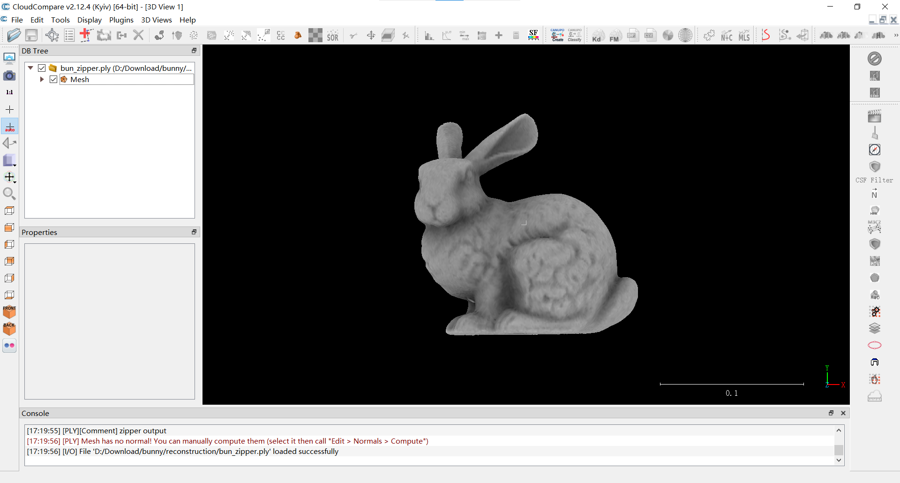Image resolution: width=900 pixels, height=483 pixels.
Task: Click the camera settings icon in left sidebar
Action: tap(9, 75)
